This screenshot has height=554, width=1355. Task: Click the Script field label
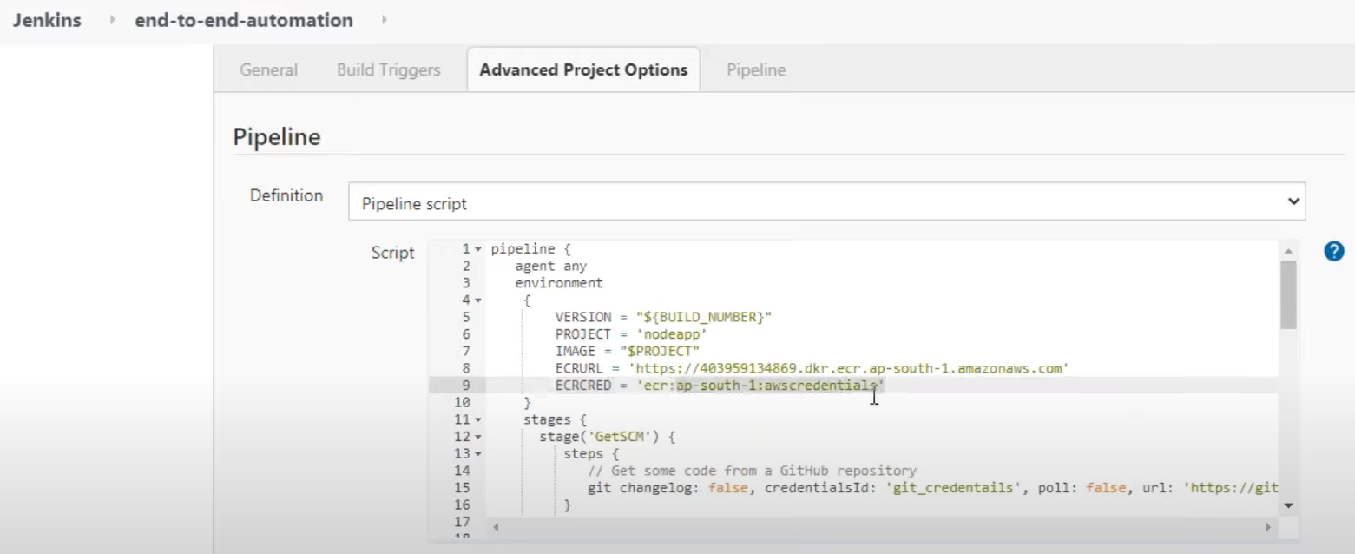tap(393, 254)
